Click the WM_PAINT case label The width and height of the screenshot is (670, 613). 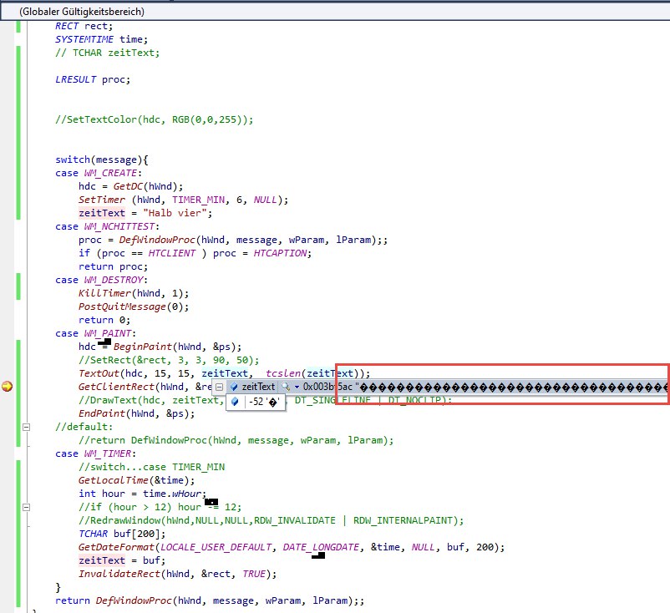(107, 333)
